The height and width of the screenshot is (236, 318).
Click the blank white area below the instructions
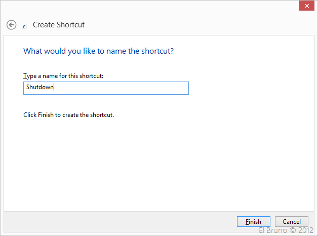(152, 162)
